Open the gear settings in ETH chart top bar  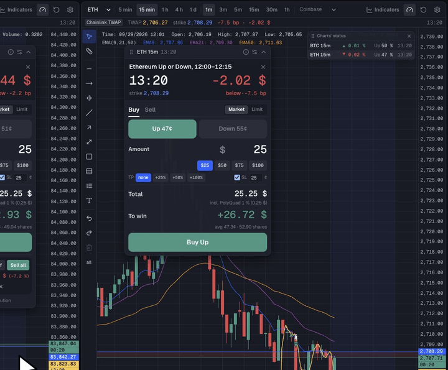pos(437,10)
